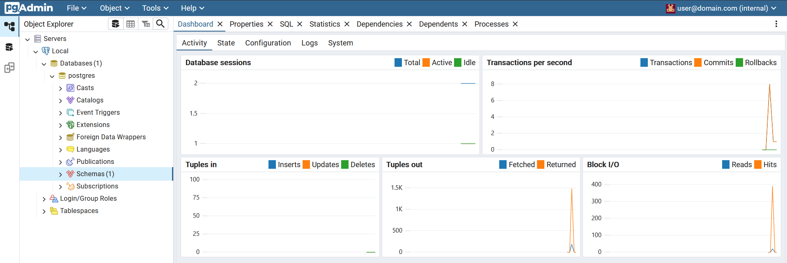Click the Login/Group Roles icon
Screen dimensions: 787x263
pyautogui.click(x=54, y=198)
